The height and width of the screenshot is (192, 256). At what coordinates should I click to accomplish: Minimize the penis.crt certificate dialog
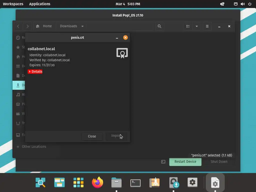[117, 38]
